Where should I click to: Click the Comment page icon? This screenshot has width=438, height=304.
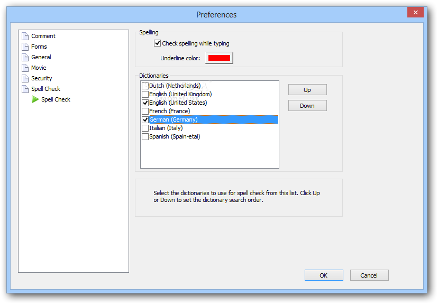coord(25,36)
